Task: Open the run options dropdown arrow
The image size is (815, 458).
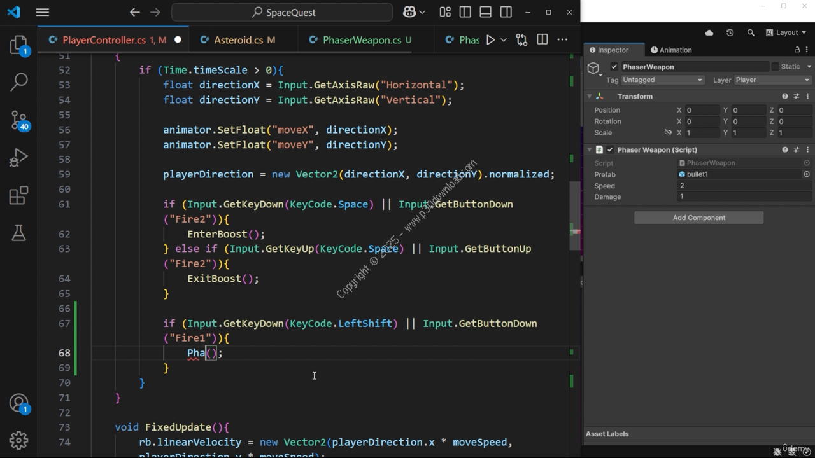Action: coord(503,39)
